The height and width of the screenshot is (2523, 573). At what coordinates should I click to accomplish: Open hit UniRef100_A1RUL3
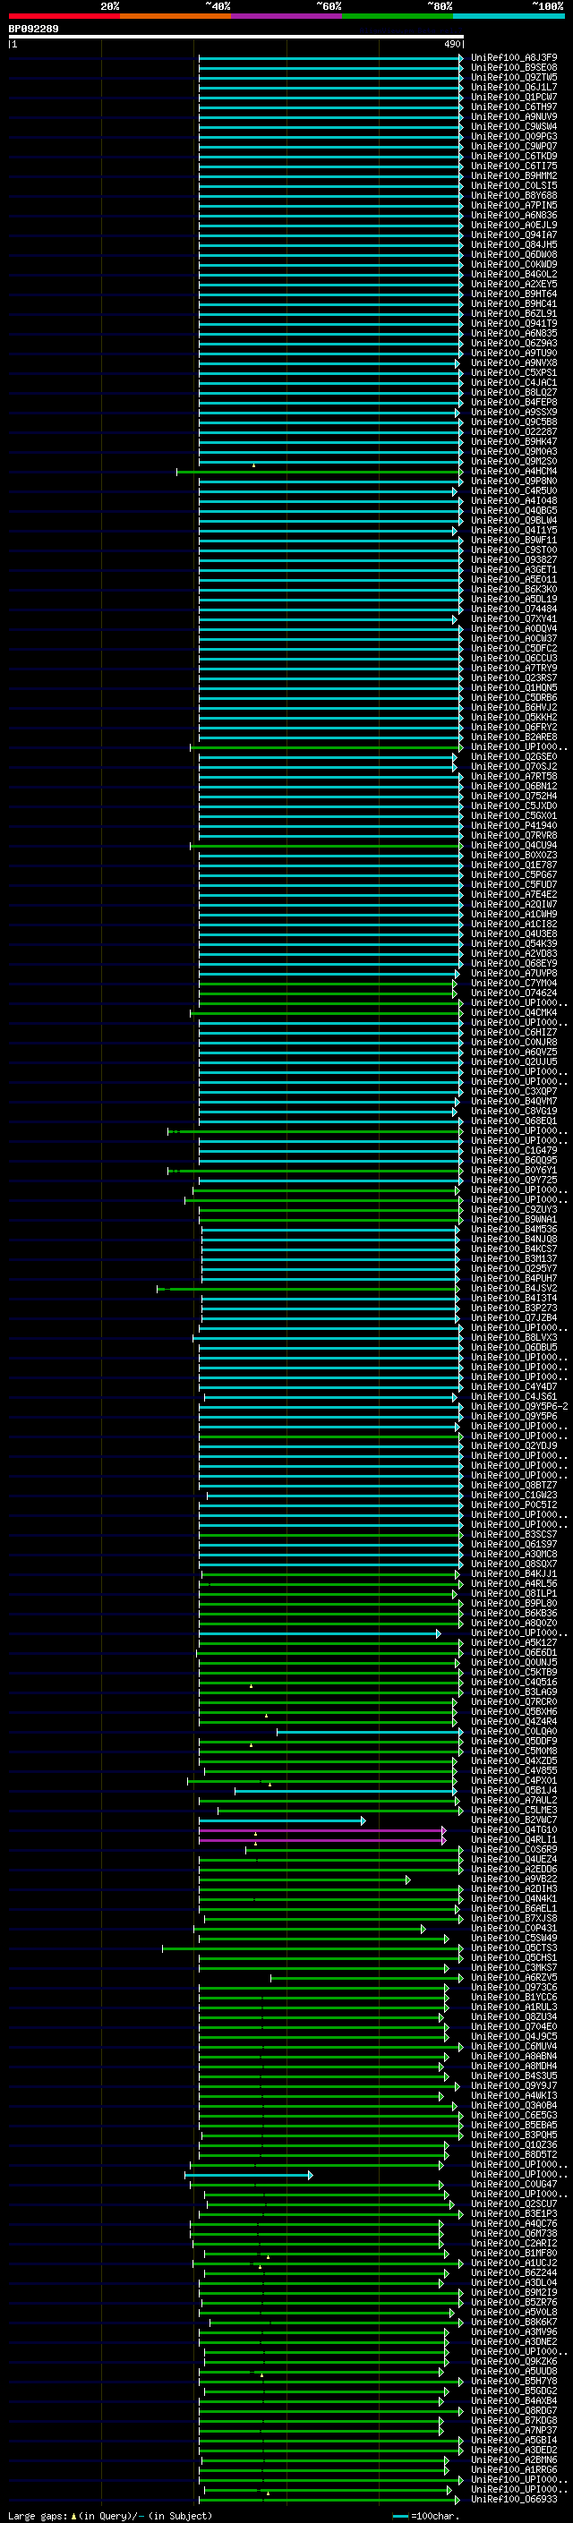pyautogui.click(x=513, y=2007)
